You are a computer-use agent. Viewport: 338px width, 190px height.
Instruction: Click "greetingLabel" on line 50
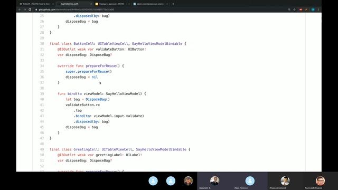click(109, 155)
